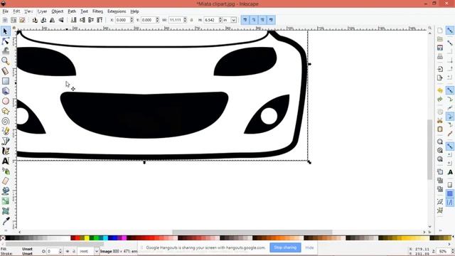This screenshot has height=256, width=455.
Task: Open the Help menu
Action: pos(134,11)
